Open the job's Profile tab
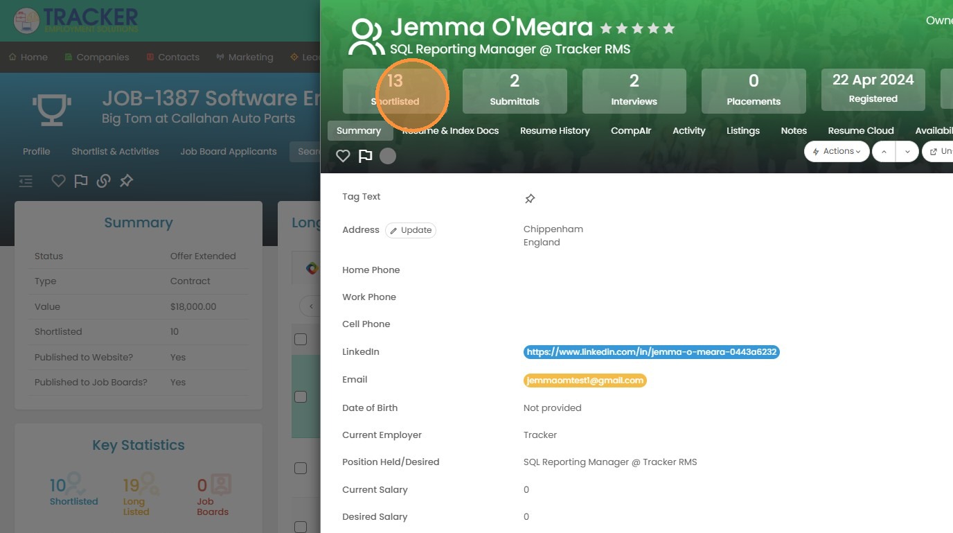 click(x=37, y=151)
